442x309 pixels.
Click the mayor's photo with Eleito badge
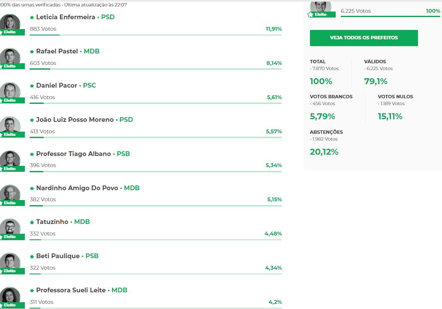(x=321, y=7)
